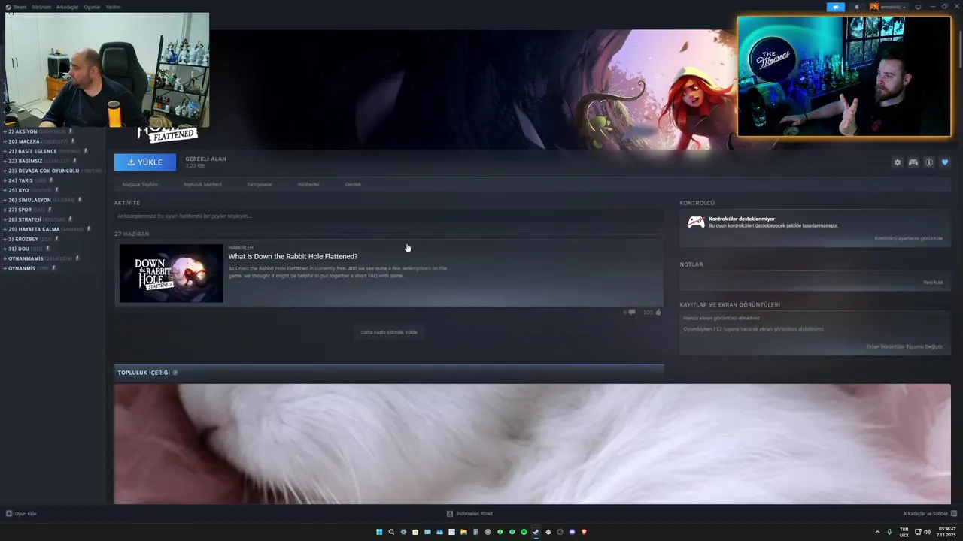This screenshot has width=963, height=541.
Task: Click Daha Fazla Etkinlik Yükle button
Action: pyautogui.click(x=389, y=332)
